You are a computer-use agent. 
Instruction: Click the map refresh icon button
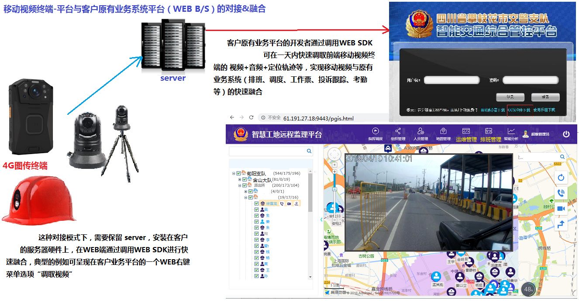point(561,178)
